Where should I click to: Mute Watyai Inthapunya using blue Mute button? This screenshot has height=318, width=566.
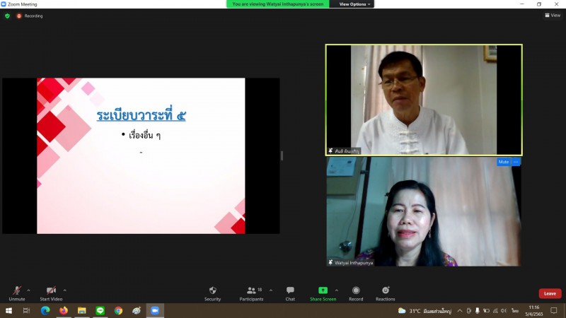tap(503, 162)
